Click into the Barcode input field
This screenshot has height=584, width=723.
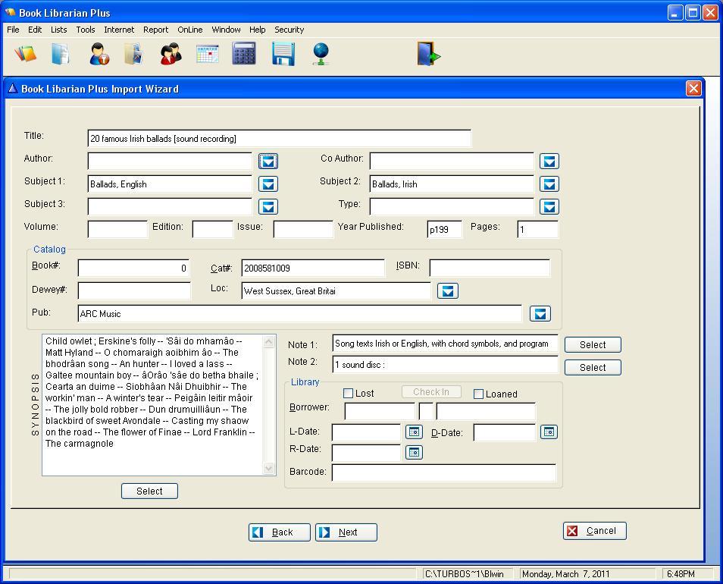[x=443, y=473]
